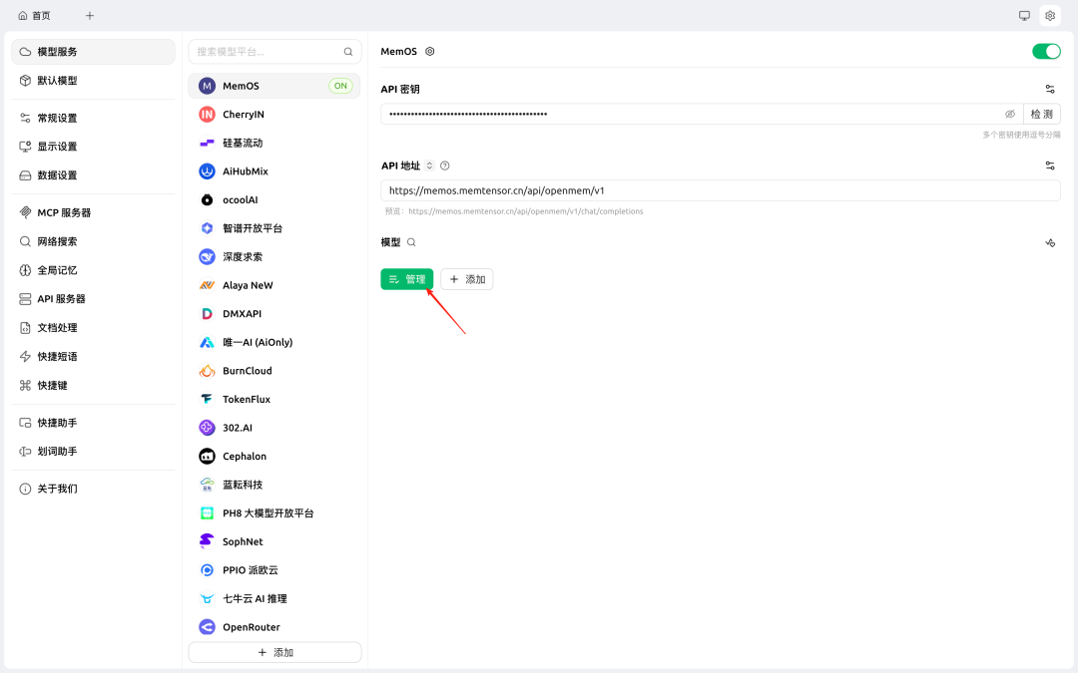Click the API 地址 URL input field

(721, 190)
